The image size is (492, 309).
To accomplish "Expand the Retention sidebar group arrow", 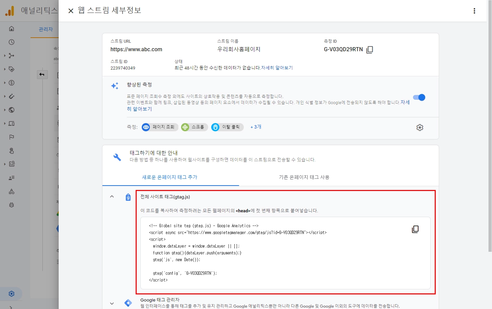I will 5,96.
